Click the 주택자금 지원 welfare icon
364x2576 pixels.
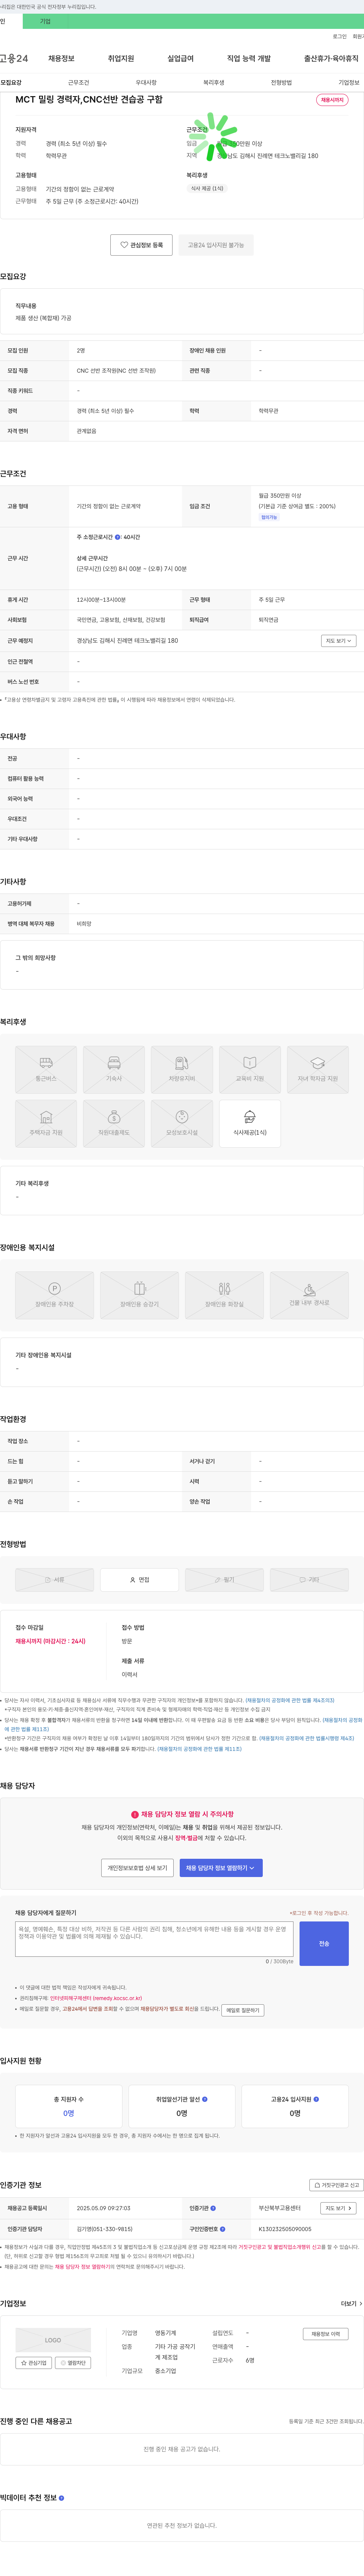click(x=46, y=1124)
